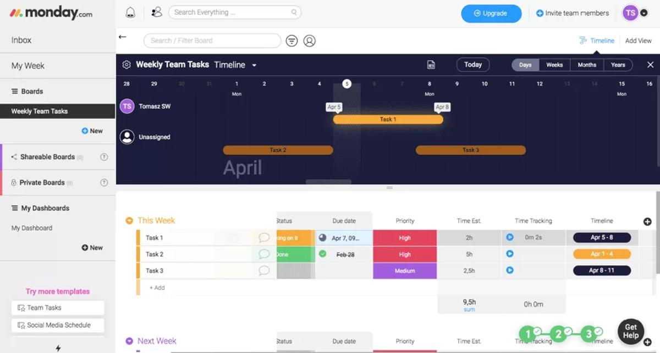Screen dimensions: 660x353
Task: Open Inbox in sidebar
Action: (x=21, y=40)
